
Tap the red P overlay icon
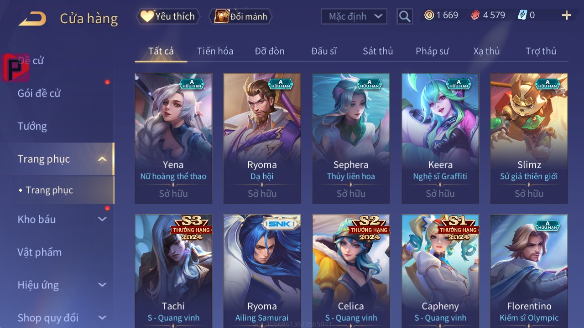pyautogui.click(x=16, y=67)
